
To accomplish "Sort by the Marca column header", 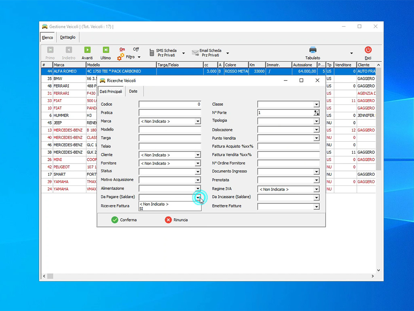I will [x=70, y=65].
